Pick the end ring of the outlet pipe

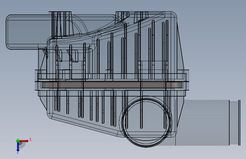239,123
